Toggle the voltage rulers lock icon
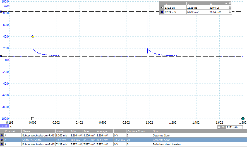 230,12
